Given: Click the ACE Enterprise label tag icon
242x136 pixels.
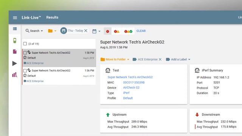Looking at the screenshot, I should [135, 59].
